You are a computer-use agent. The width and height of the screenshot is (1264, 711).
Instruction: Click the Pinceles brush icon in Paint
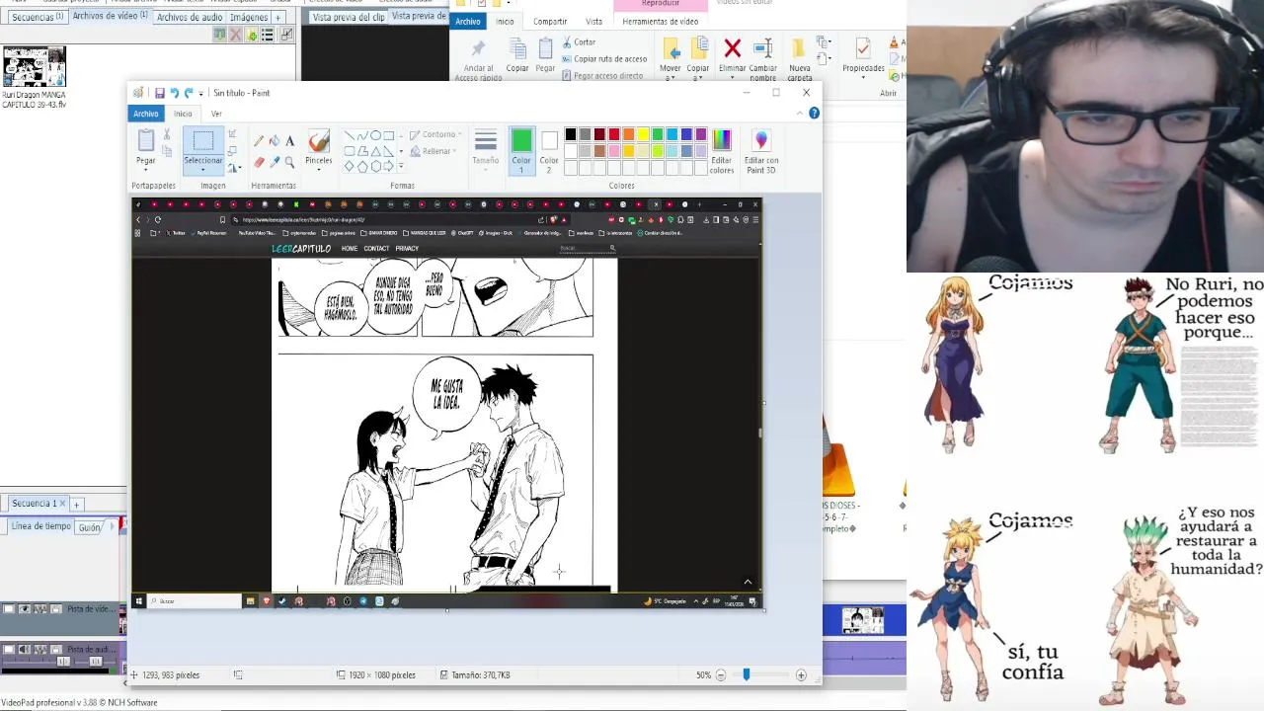point(318,140)
